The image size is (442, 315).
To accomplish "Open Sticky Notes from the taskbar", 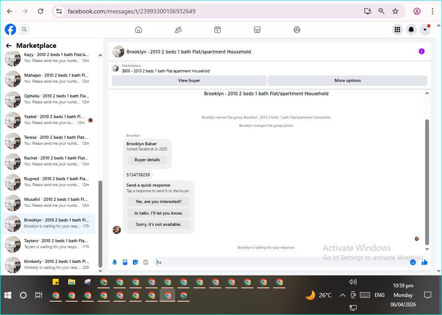I will 56,282.
